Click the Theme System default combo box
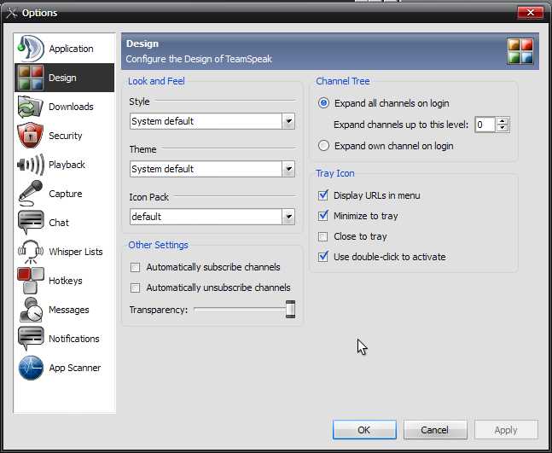The height and width of the screenshot is (453, 552). pyautogui.click(x=212, y=169)
